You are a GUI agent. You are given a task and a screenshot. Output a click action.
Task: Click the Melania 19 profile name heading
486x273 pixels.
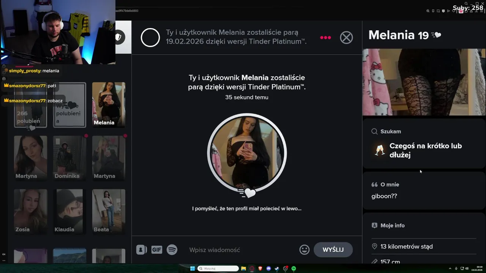pos(399,35)
